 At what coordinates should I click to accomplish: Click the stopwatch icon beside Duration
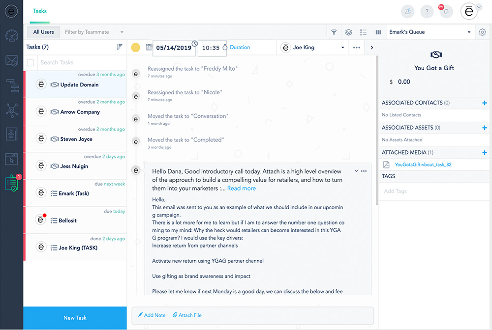point(225,47)
